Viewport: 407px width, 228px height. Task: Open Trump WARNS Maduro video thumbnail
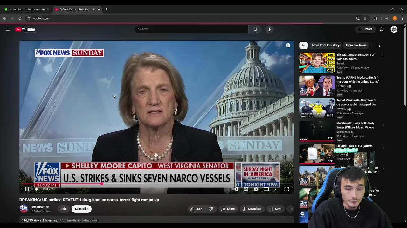317,85
